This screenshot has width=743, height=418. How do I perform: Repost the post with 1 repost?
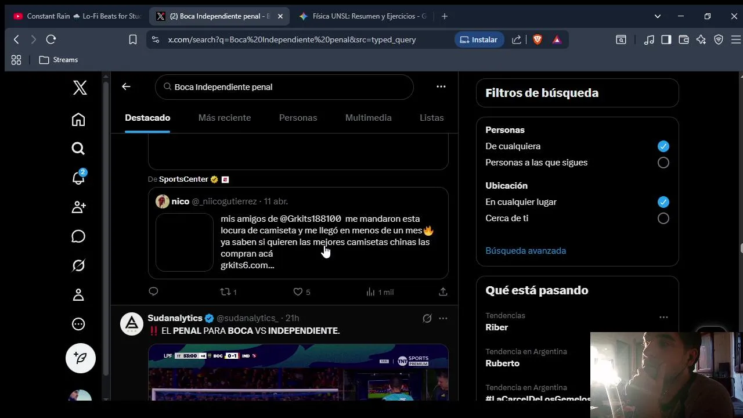point(228,291)
